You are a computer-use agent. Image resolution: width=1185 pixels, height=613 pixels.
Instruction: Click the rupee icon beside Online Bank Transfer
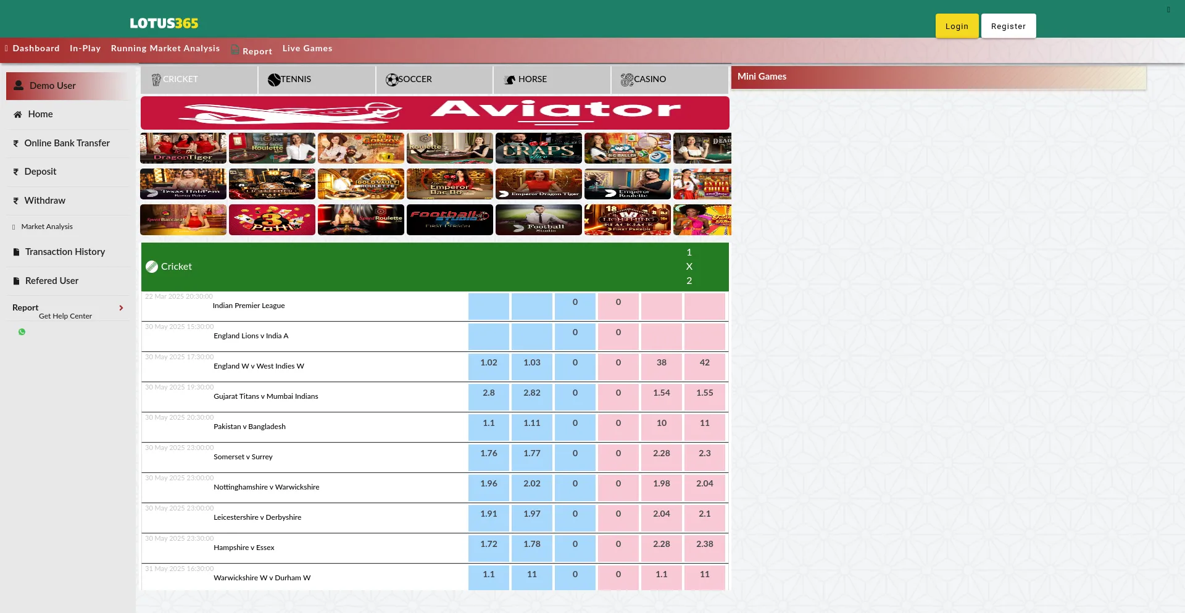[x=16, y=143]
